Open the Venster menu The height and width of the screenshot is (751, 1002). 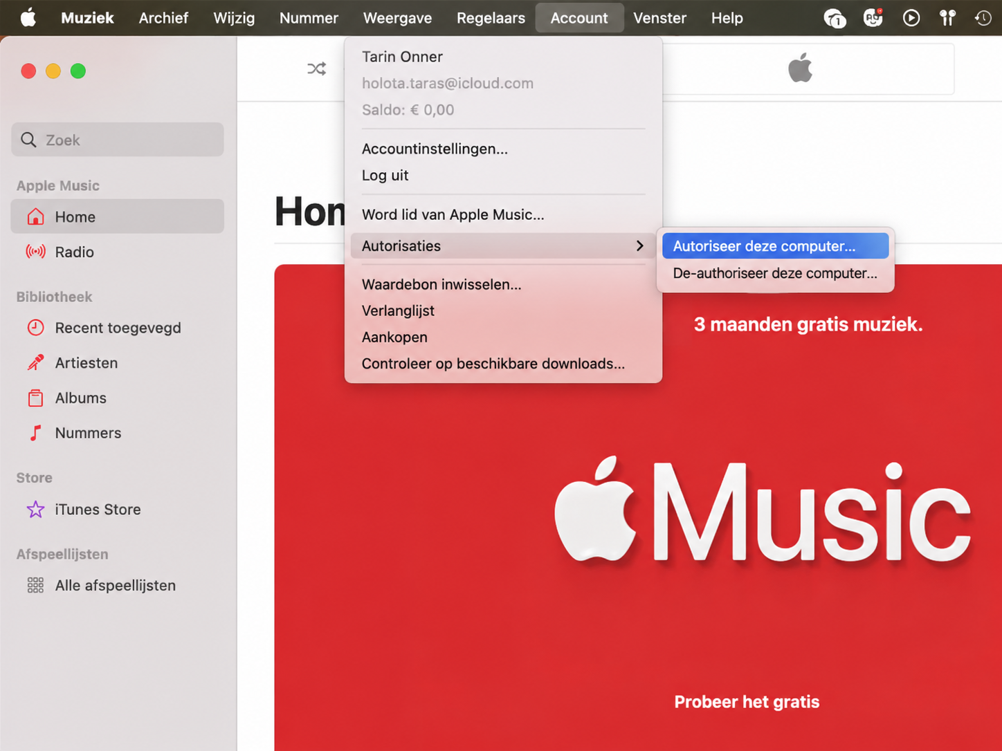659,18
